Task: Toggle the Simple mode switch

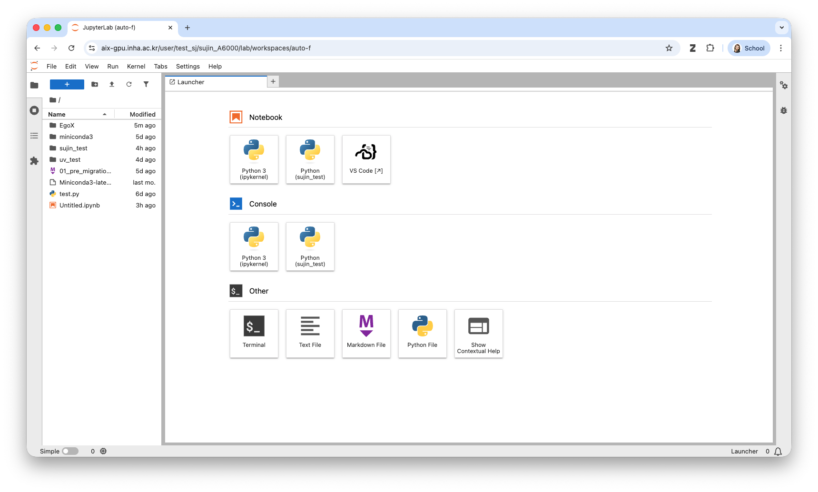Action: click(70, 451)
